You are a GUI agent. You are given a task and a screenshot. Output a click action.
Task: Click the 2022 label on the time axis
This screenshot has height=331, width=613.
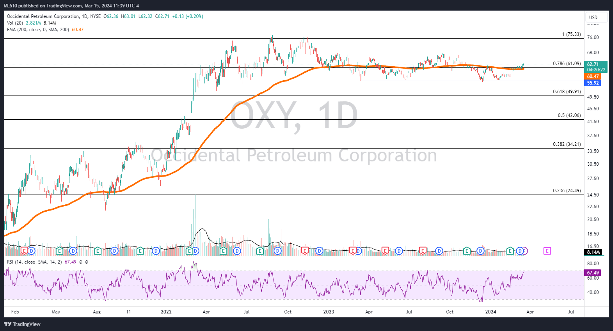point(166,312)
